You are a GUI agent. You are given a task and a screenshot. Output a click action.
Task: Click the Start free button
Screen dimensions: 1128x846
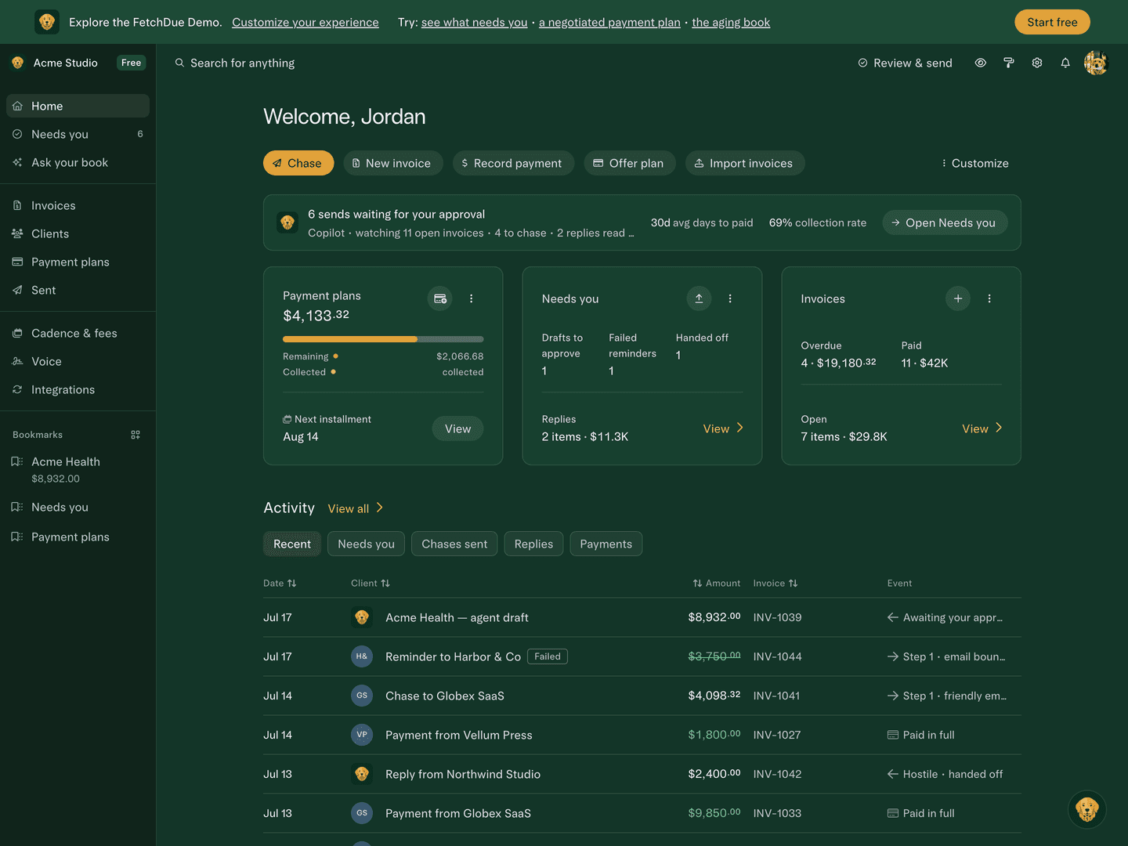click(1052, 22)
